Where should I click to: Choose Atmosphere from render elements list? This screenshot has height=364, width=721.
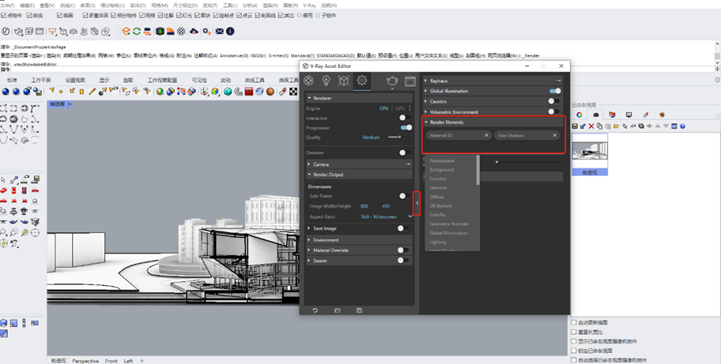pos(442,160)
